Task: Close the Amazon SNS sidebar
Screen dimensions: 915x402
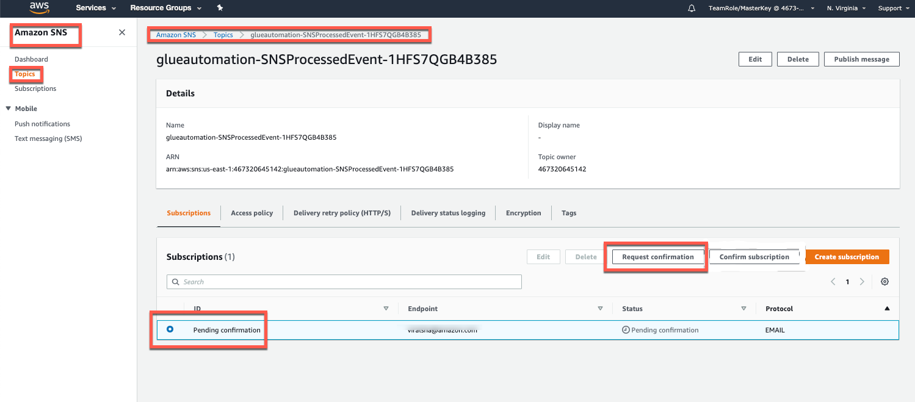Action: (x=122, y=32)
